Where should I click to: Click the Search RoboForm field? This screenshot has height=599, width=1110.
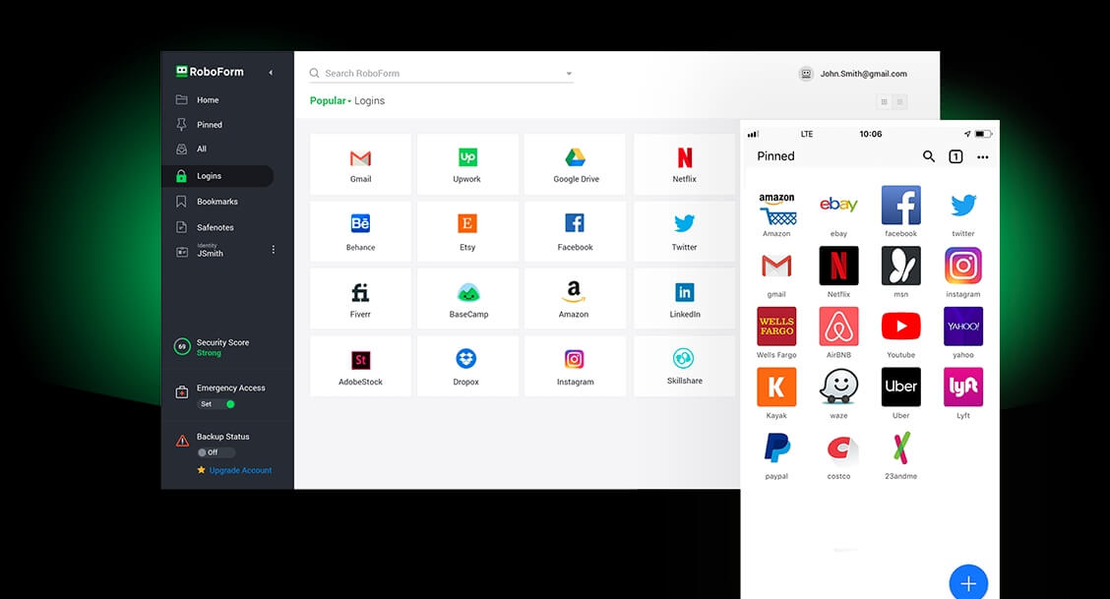(x=441, y=74)
